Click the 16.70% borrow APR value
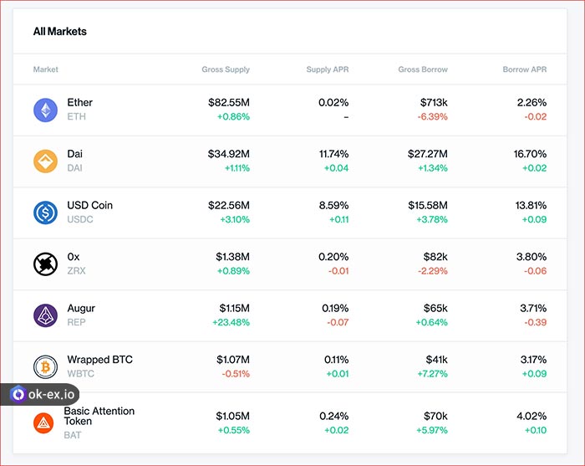Image resolution: width=585 pixels, height=466 pixels. (530, 154)
